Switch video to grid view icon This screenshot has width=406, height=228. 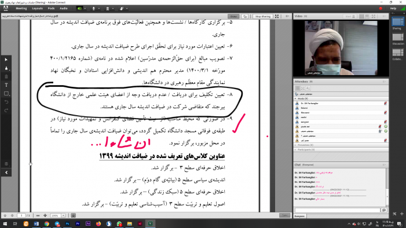(x=361, y=16)
